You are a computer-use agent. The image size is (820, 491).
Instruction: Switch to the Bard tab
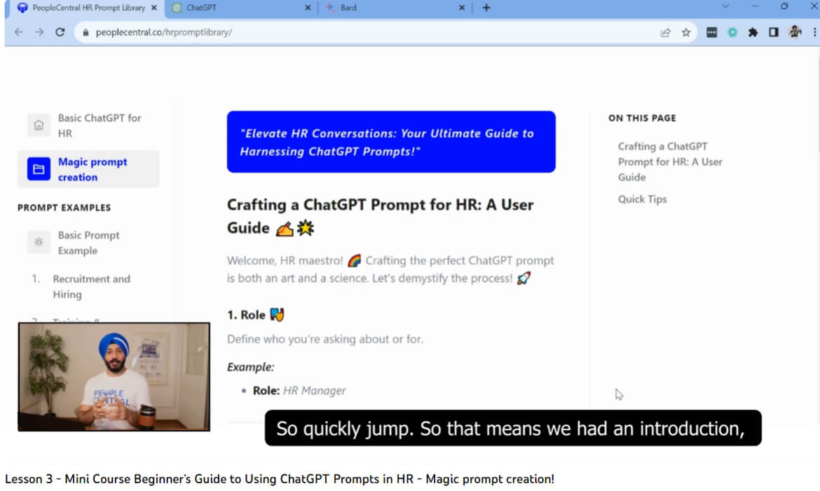[395, 8]
